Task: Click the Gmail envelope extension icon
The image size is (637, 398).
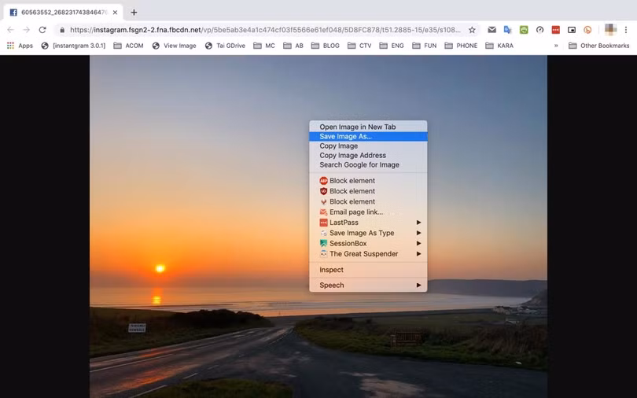Action: pyautogui.click(x=492, y=30)
